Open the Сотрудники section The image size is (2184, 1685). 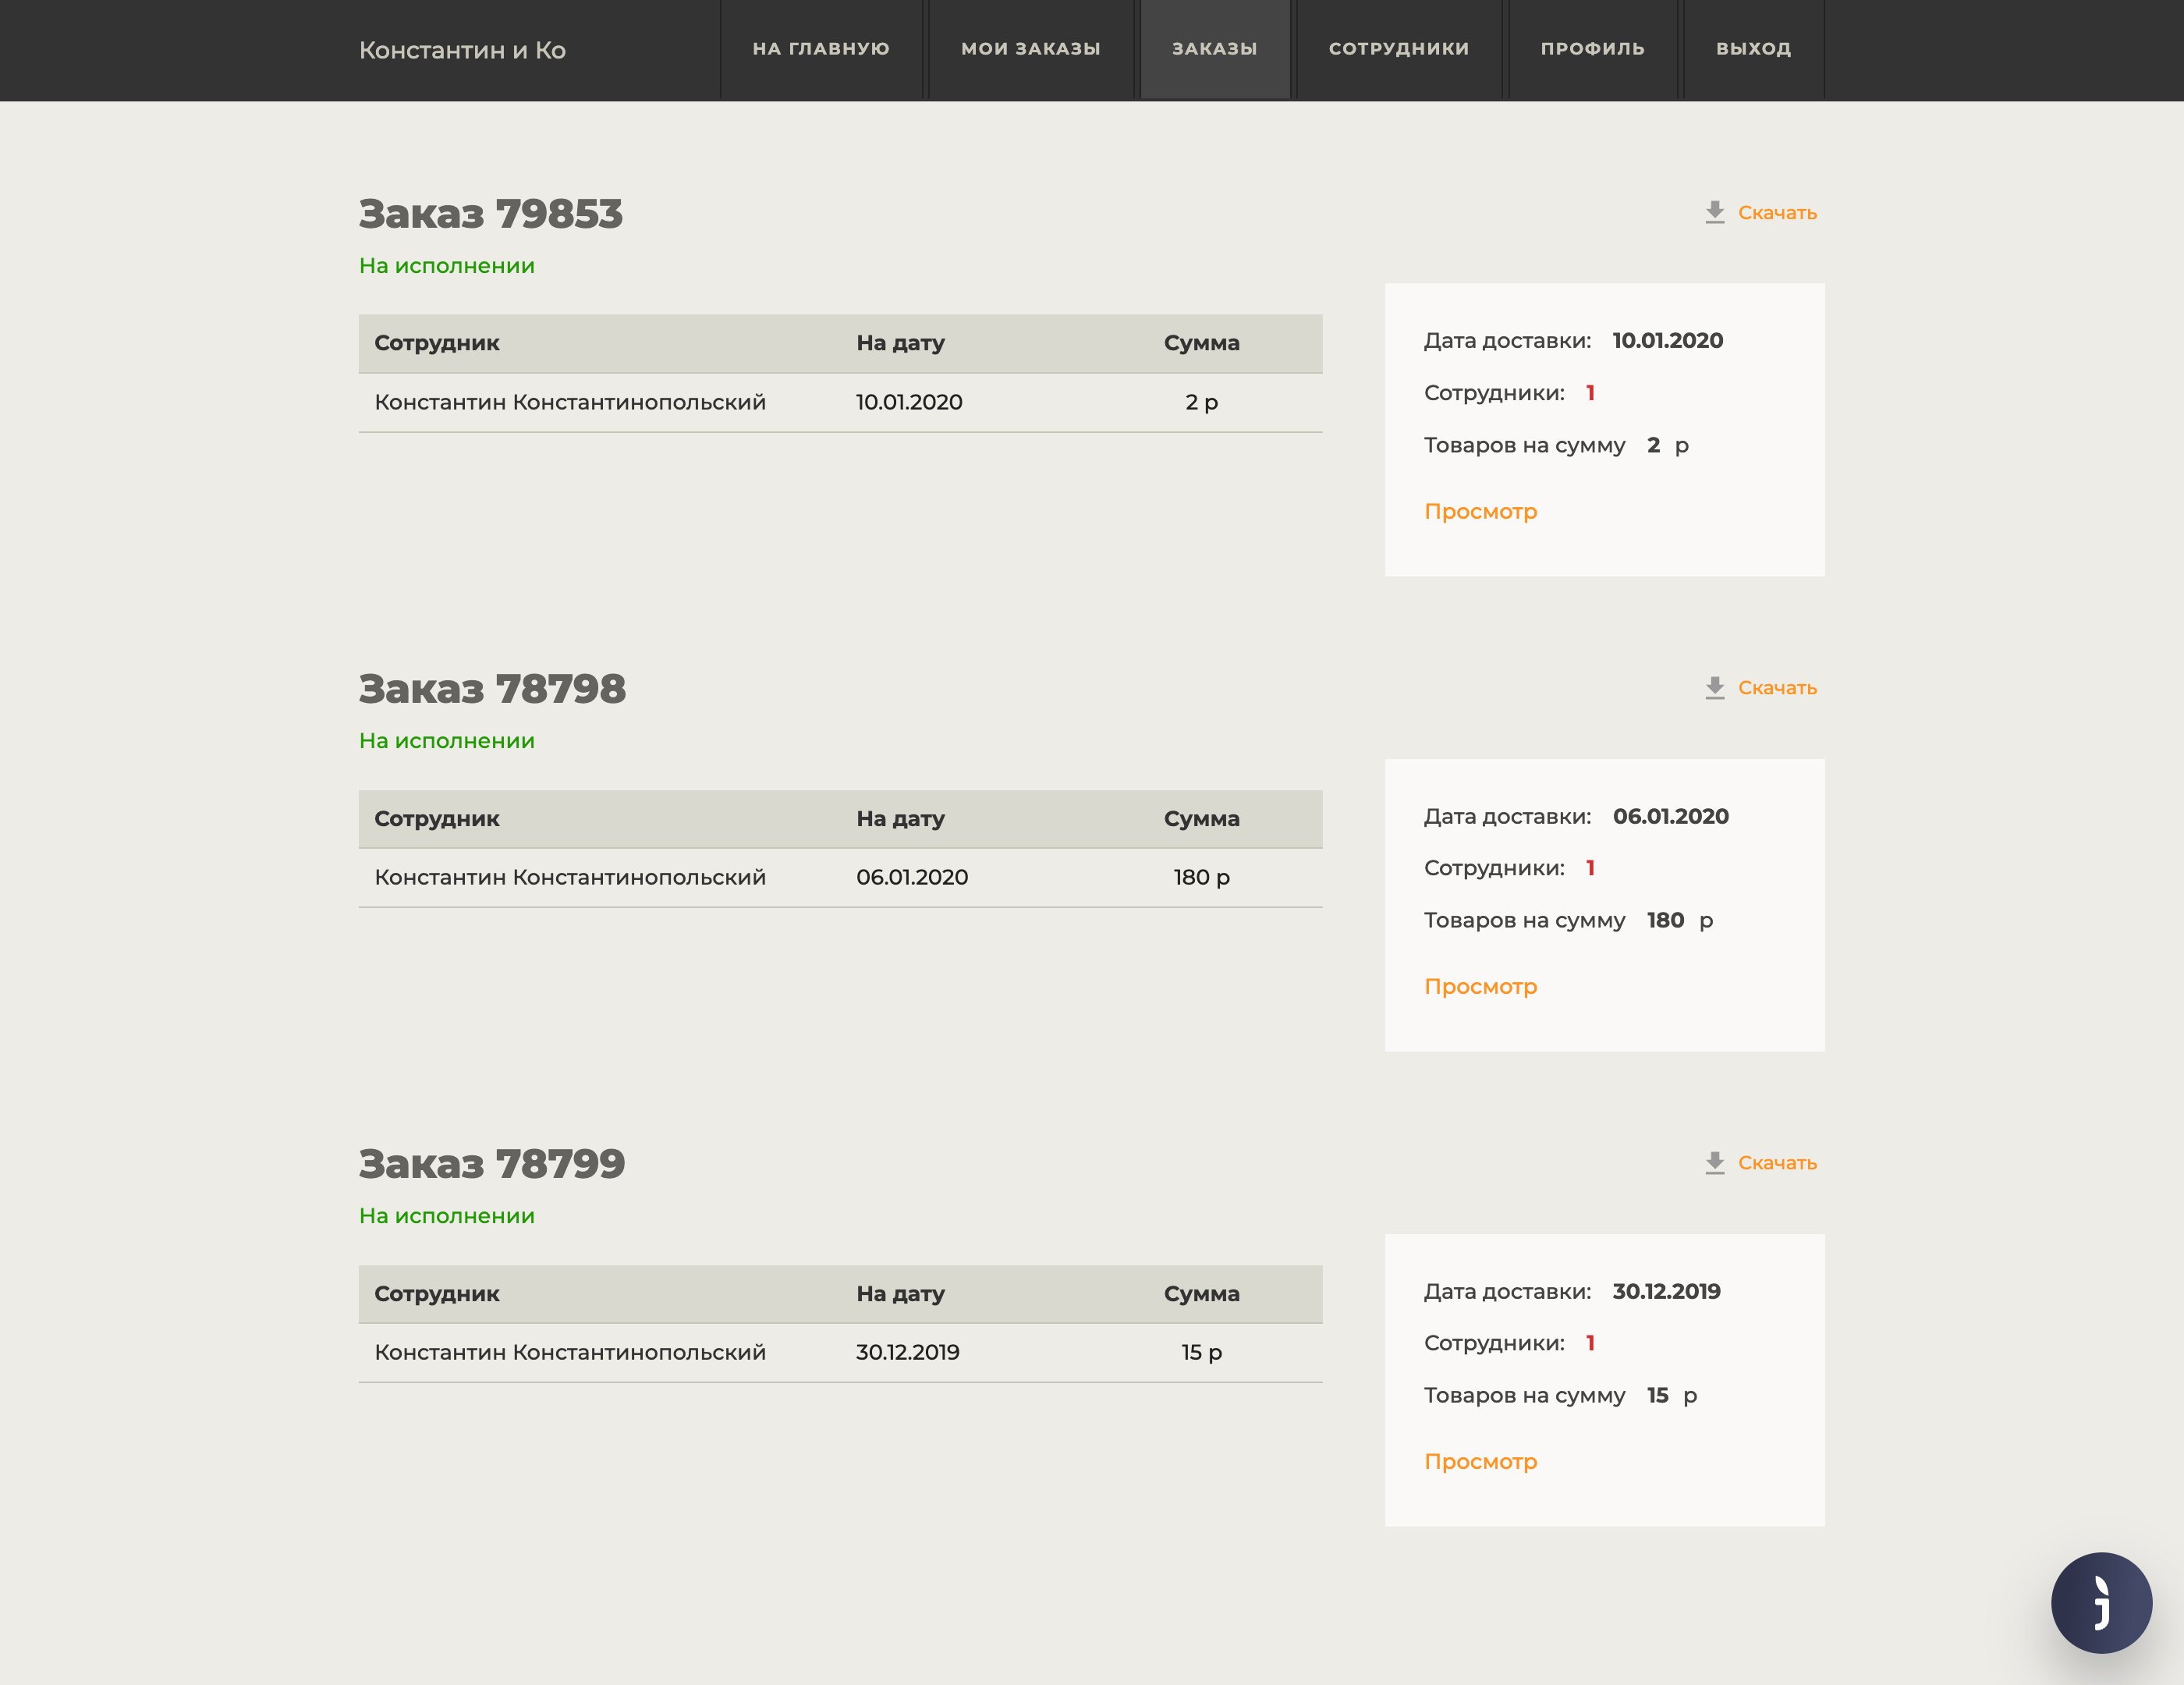[1399, 49]
